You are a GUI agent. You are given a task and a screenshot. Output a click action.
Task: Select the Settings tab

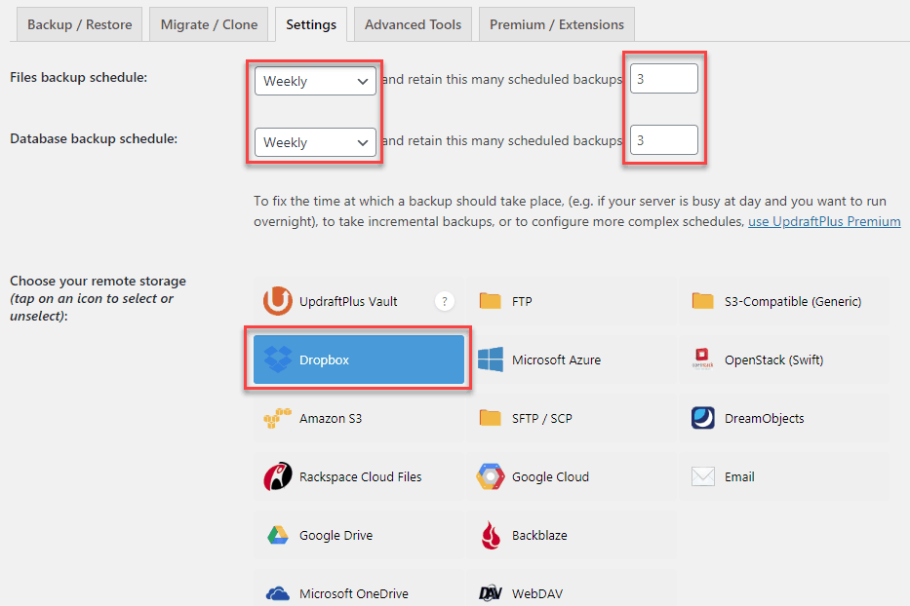[311, 25]
